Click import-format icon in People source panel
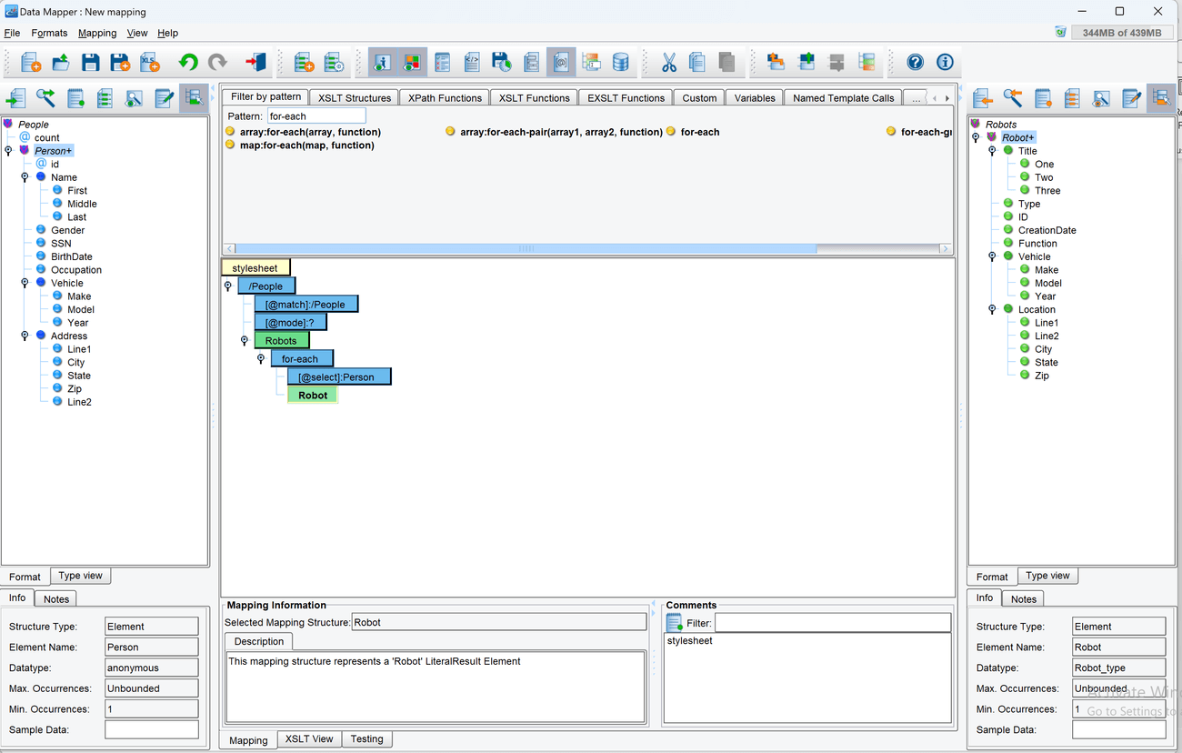This screenshot has width=1182, height=753. [15, 98]
